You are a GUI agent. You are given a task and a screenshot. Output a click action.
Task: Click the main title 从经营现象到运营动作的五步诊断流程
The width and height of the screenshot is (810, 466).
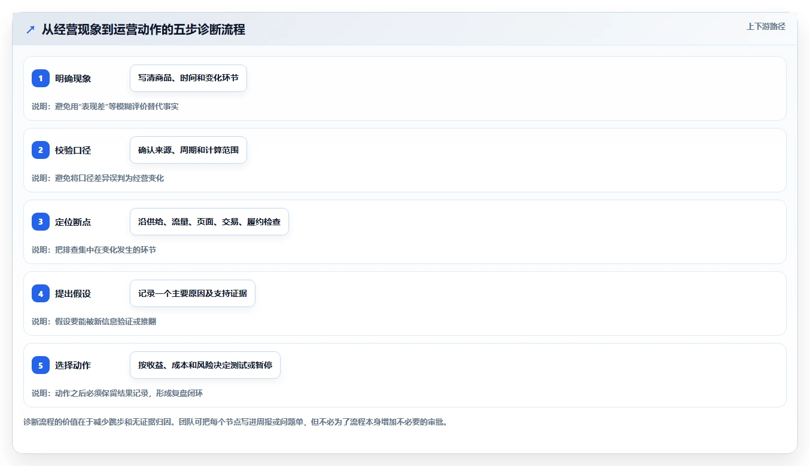[x=144, y=29]
